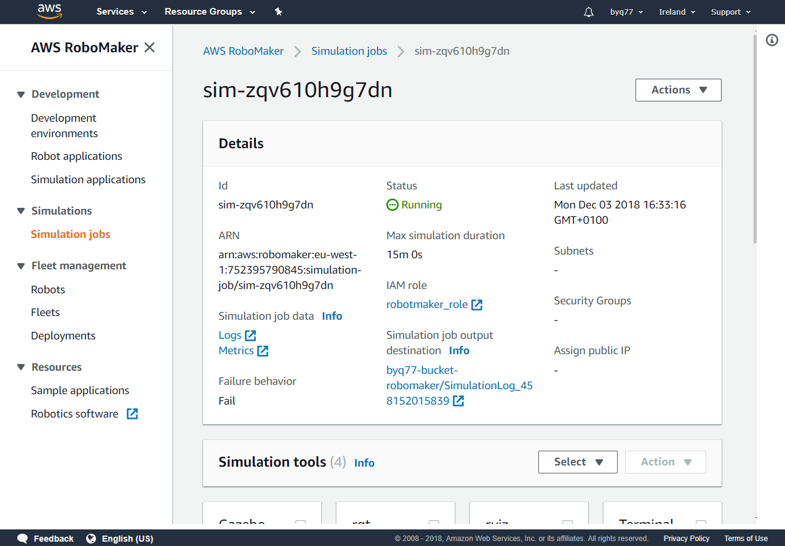
Task: Open the robotmaker_role IAM link
Action: point(427,304)
